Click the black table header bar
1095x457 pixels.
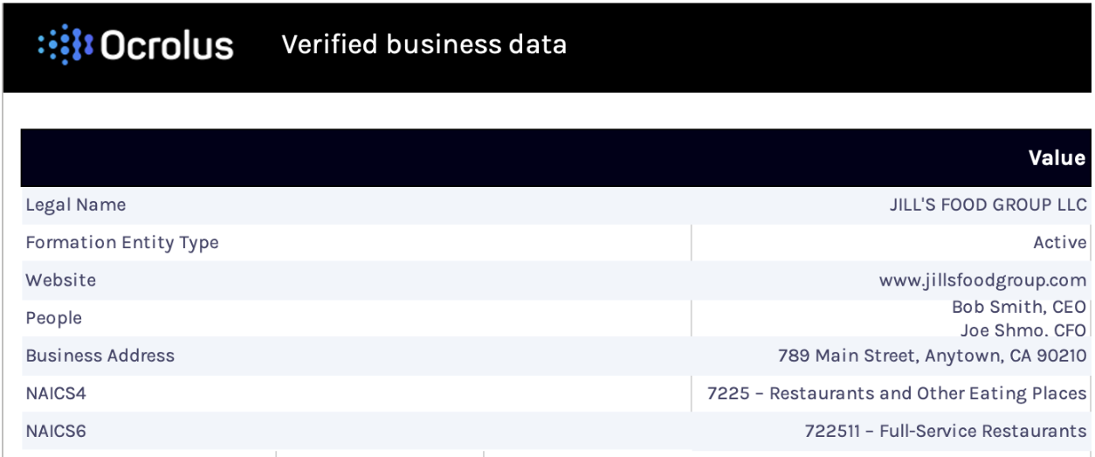(x=556, y=158)
